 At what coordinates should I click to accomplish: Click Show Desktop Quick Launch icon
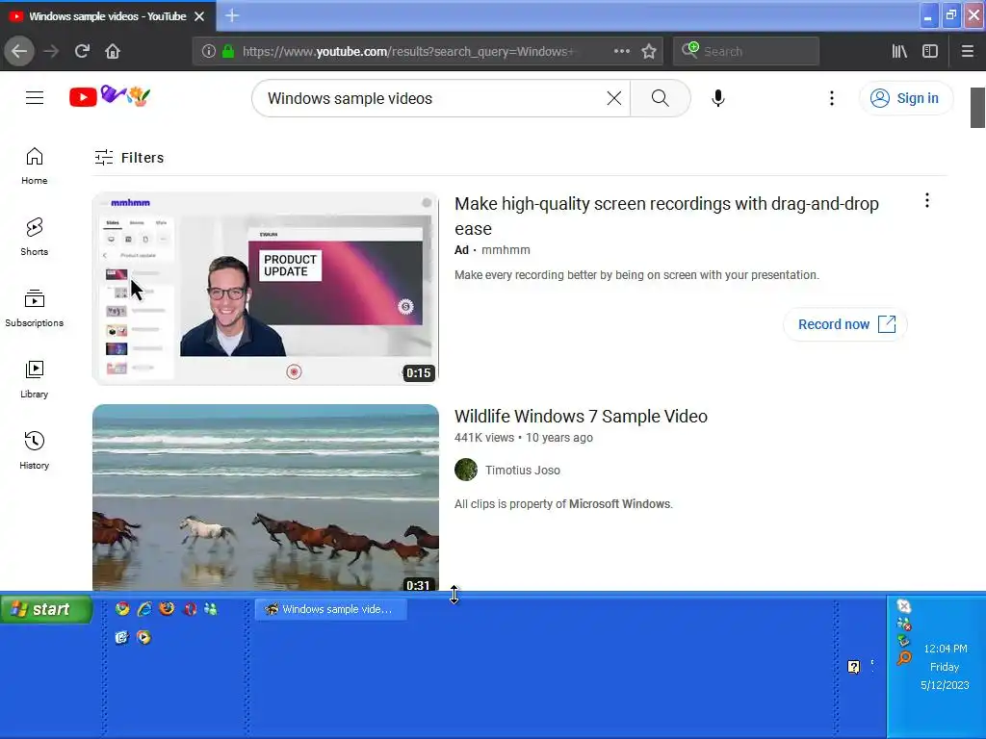point(121,637)
